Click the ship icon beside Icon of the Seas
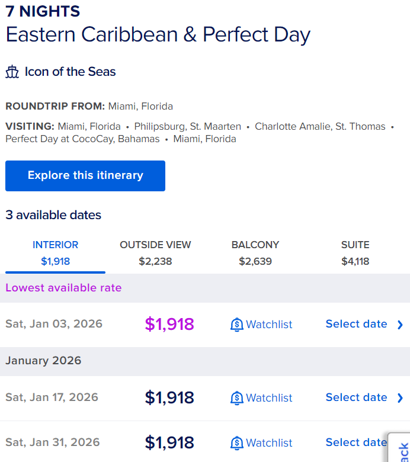Image resolution: width=410 pixels, height=462 pixels. click(x=12, y=72)
